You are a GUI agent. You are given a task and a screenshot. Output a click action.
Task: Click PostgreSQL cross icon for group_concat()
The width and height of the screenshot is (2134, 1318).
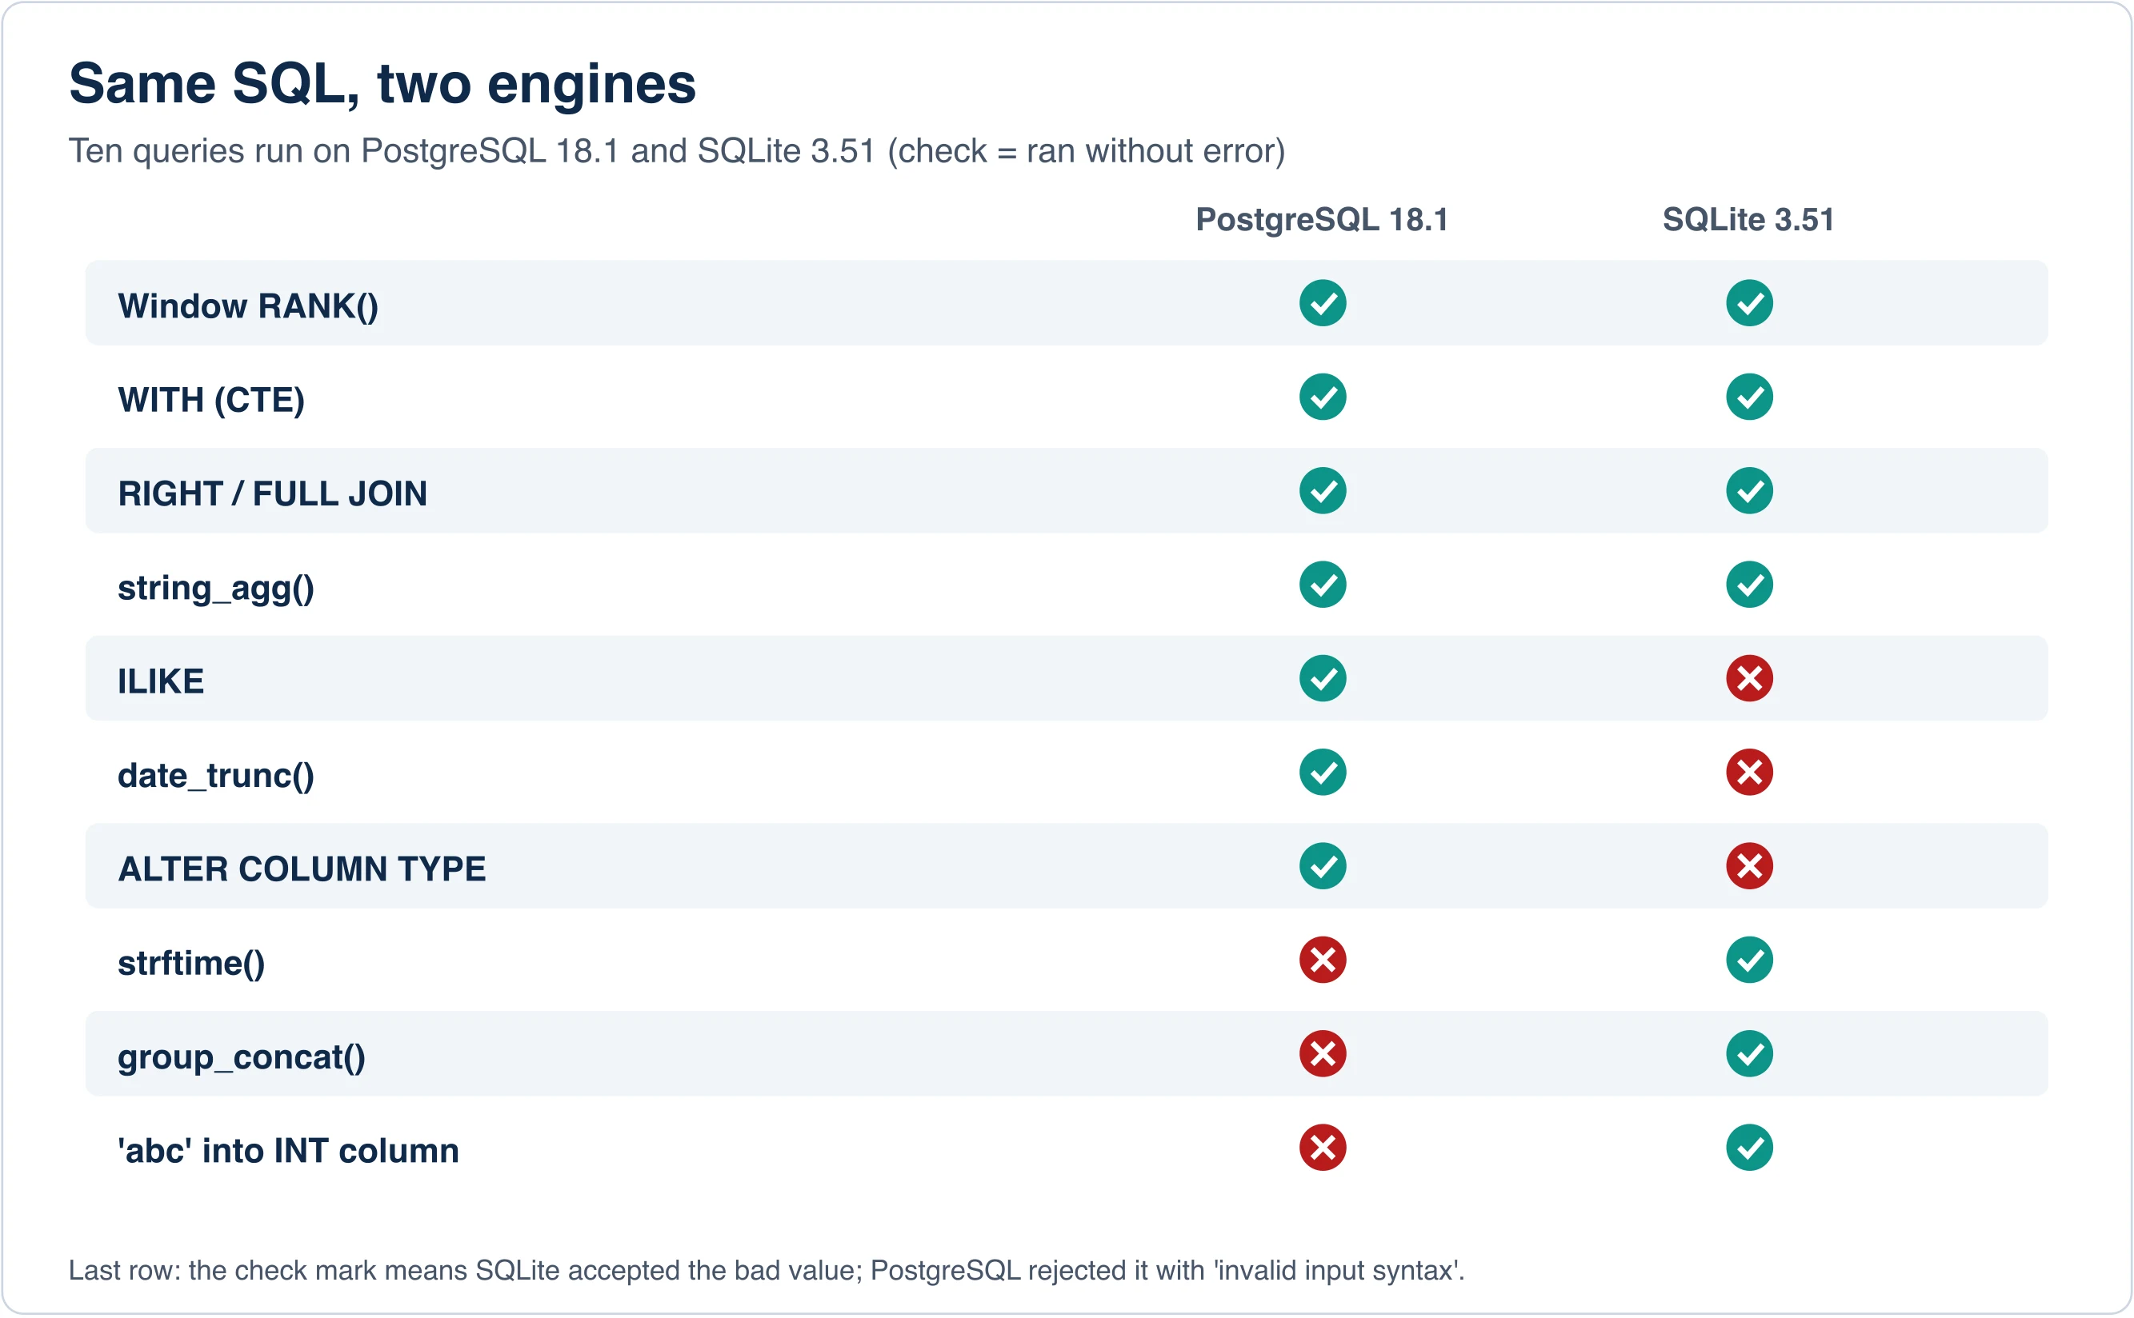point(1322,1054)
